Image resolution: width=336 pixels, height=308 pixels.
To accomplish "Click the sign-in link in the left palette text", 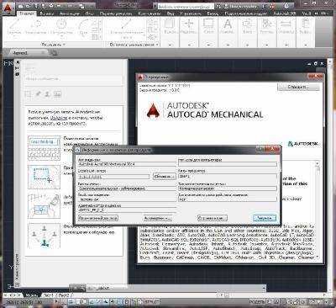I will coord(59,118).
